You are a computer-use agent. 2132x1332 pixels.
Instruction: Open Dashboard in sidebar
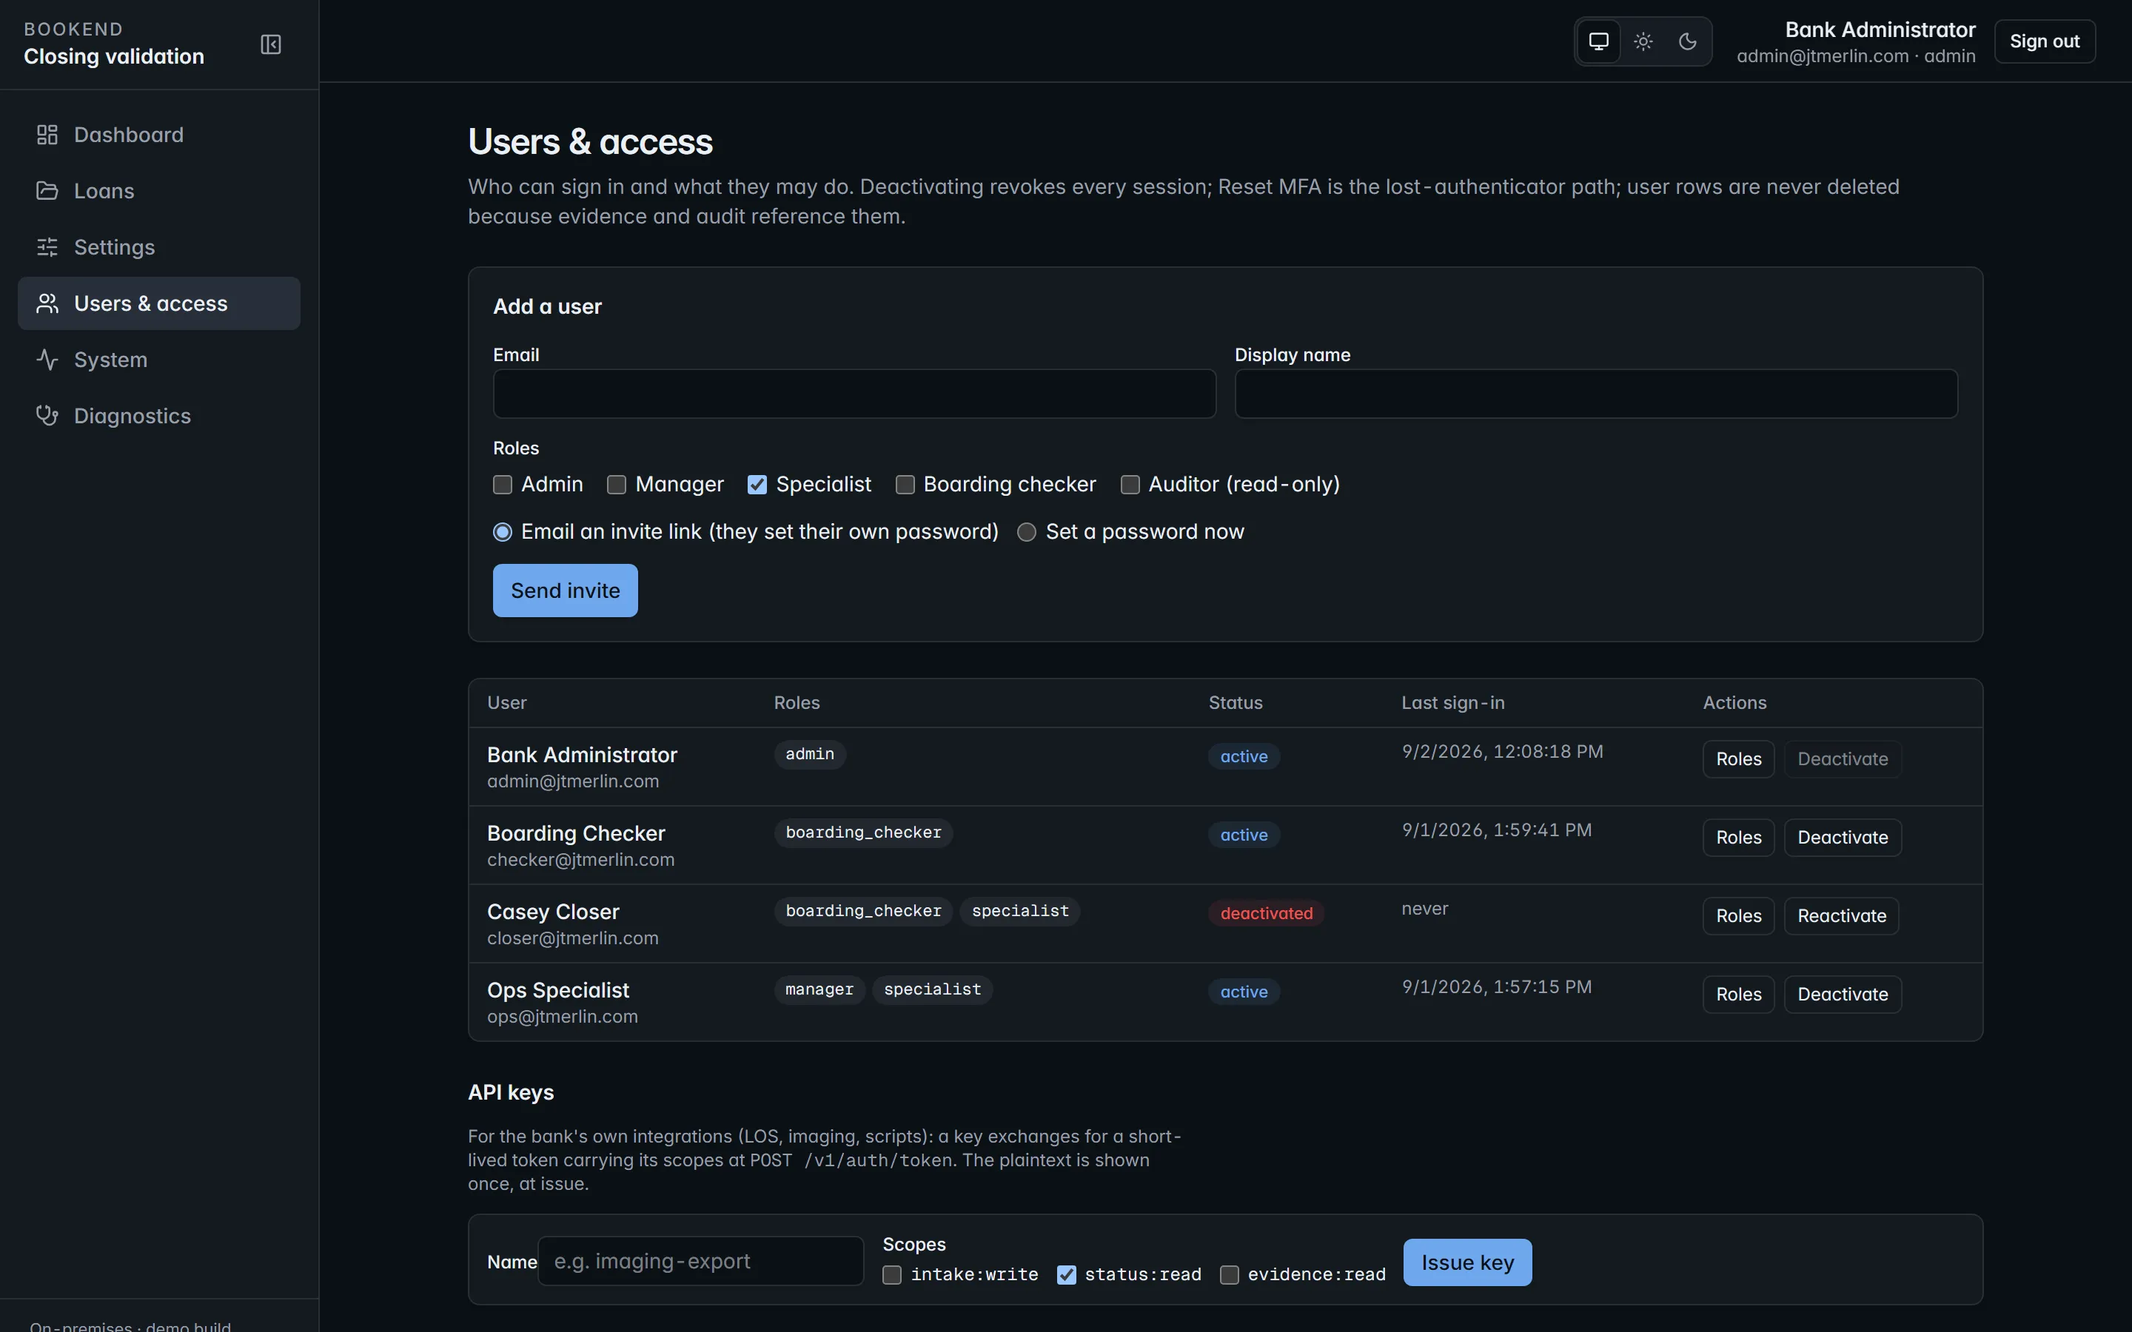158,135
